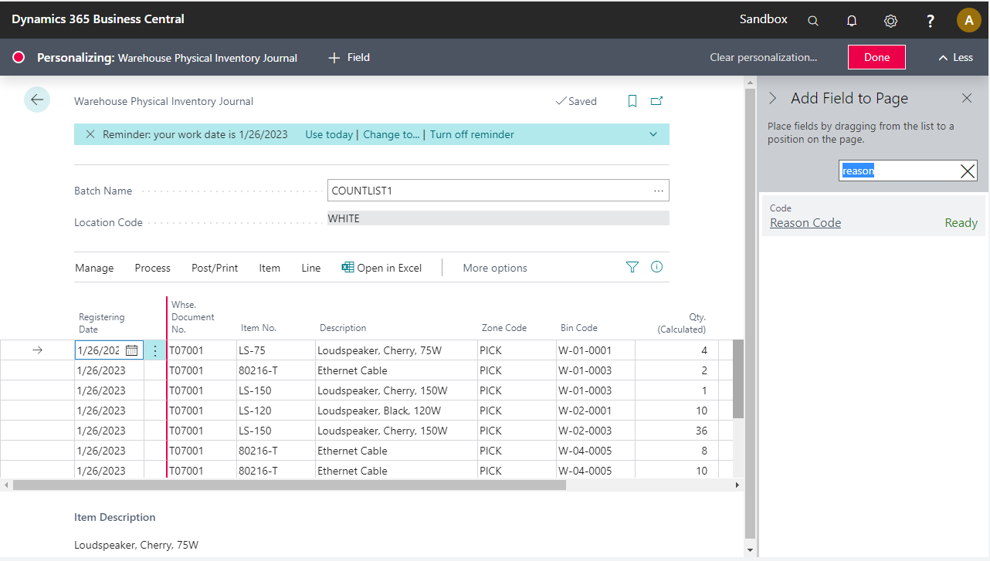Screen dimensions: 990x561
Task: Click the quantity cell showing 36
Action: 676,431
